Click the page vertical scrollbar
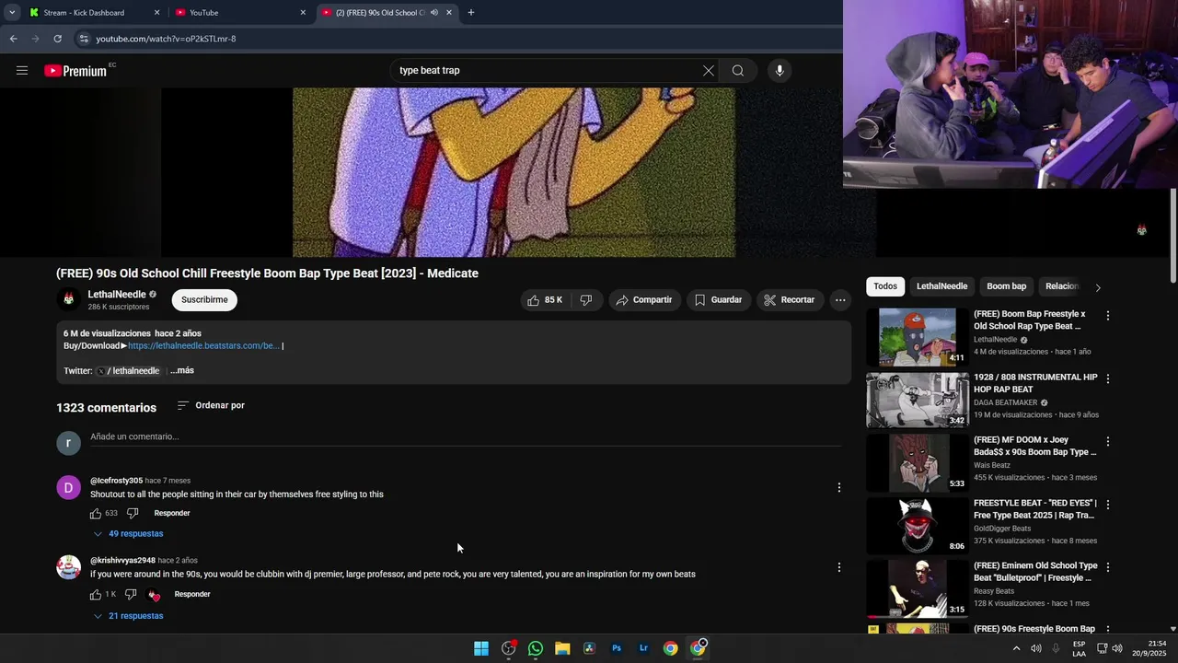 1173,236
